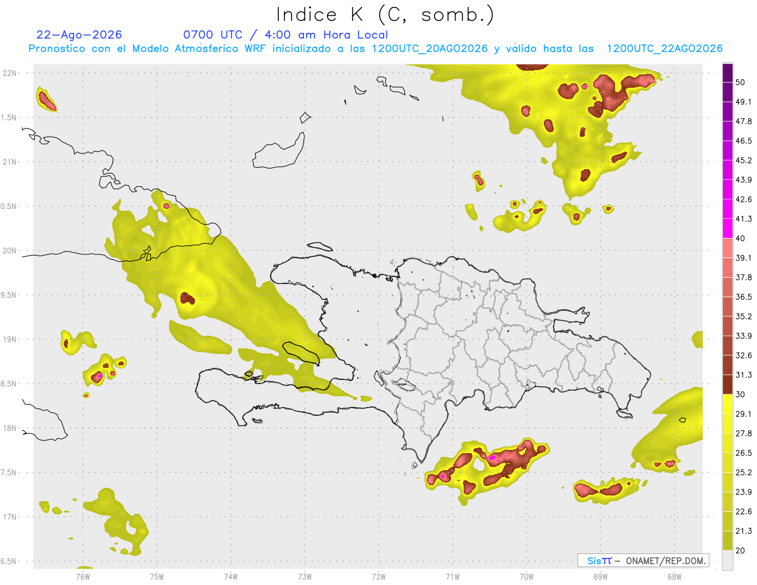The height and width of the screenshot is (585, 757).
Task: Click the legend value "25.2"
Action: tap(744, 472)
